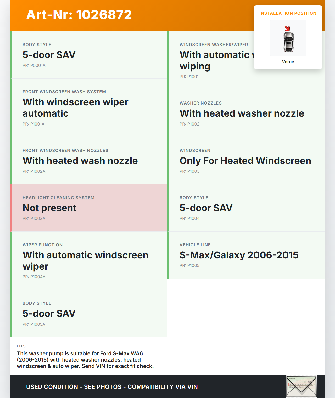The width and height of the screenshot is (335, 398).
Task: Click 'With automatic windscreen wiper' function card
Action: 85,260
